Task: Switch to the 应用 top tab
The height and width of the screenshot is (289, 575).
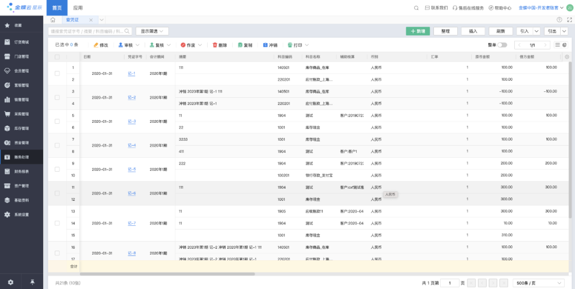Action: coord(78,7)
